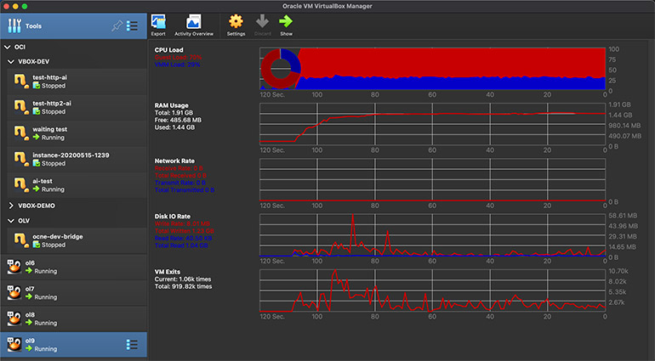655x361 pixels.
Task: Click the Read Rate text
Action: pyautogui.click(x=184, y=239)
